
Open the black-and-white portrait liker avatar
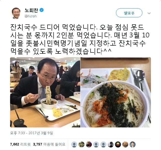click(111, 144)
